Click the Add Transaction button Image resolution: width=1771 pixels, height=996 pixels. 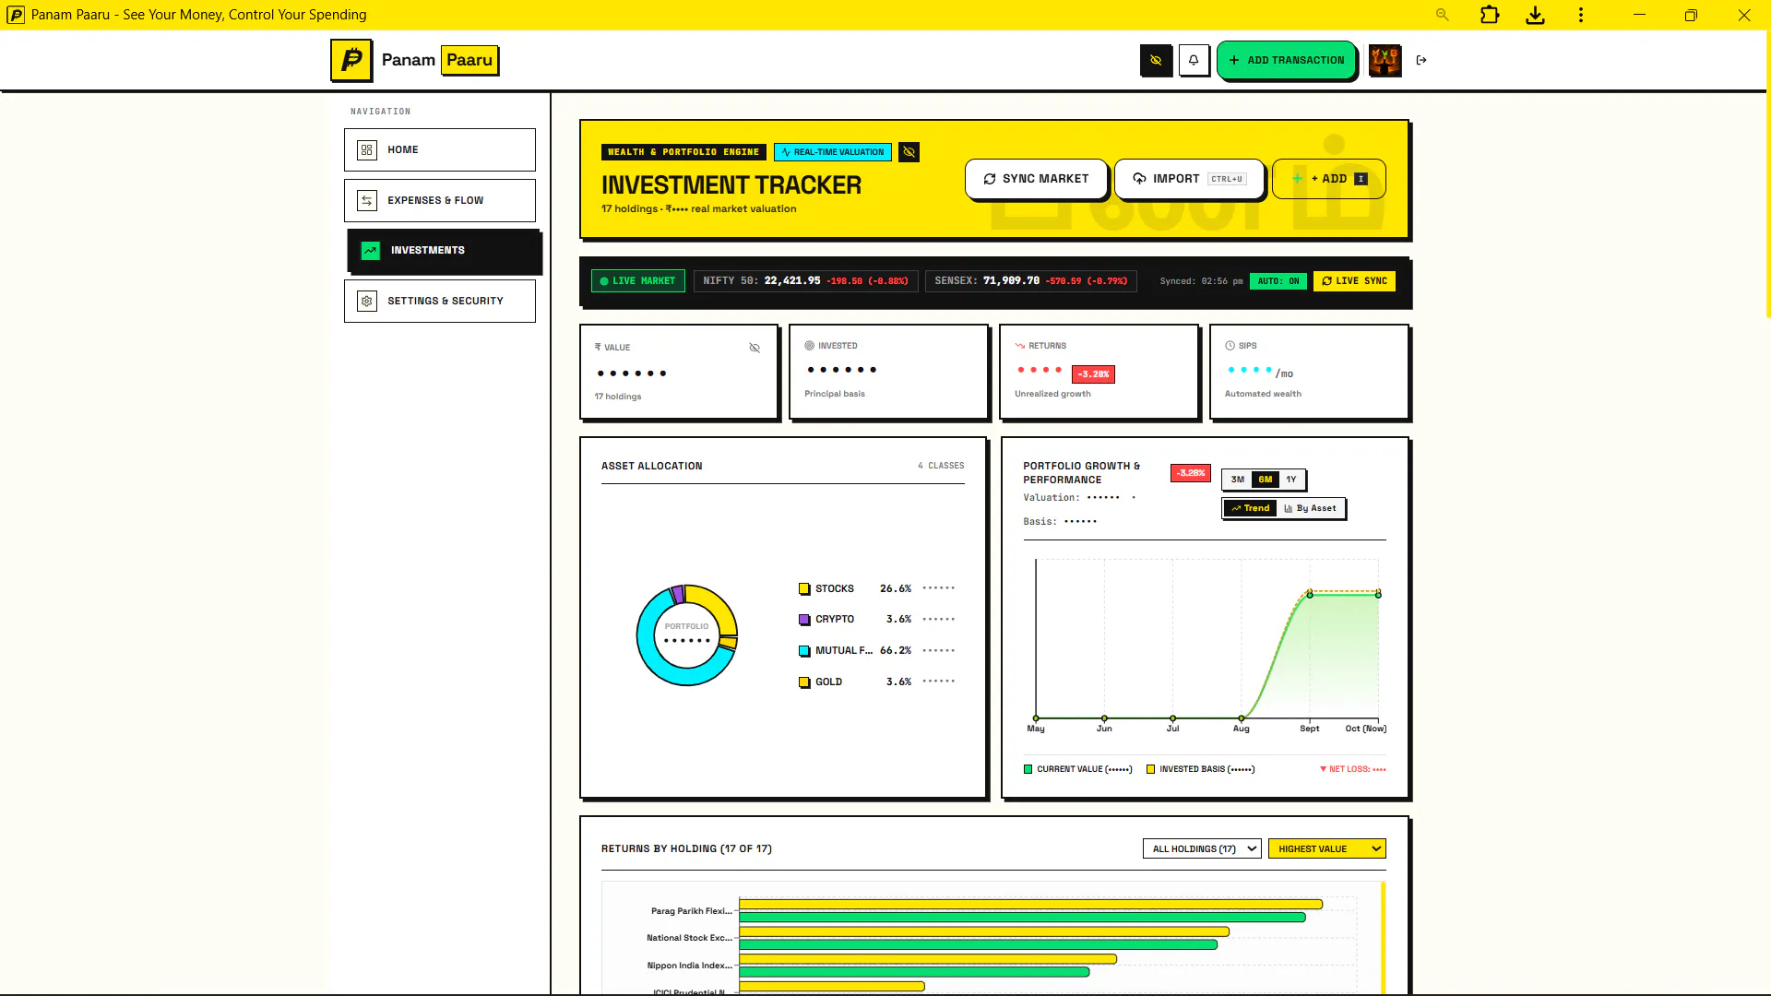pyautogui.click(x=1287, y=60)
